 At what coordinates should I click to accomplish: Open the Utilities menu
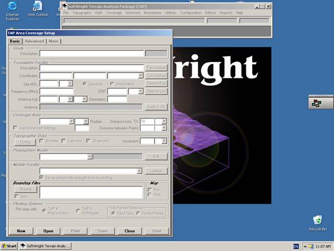tap(171, 13)
